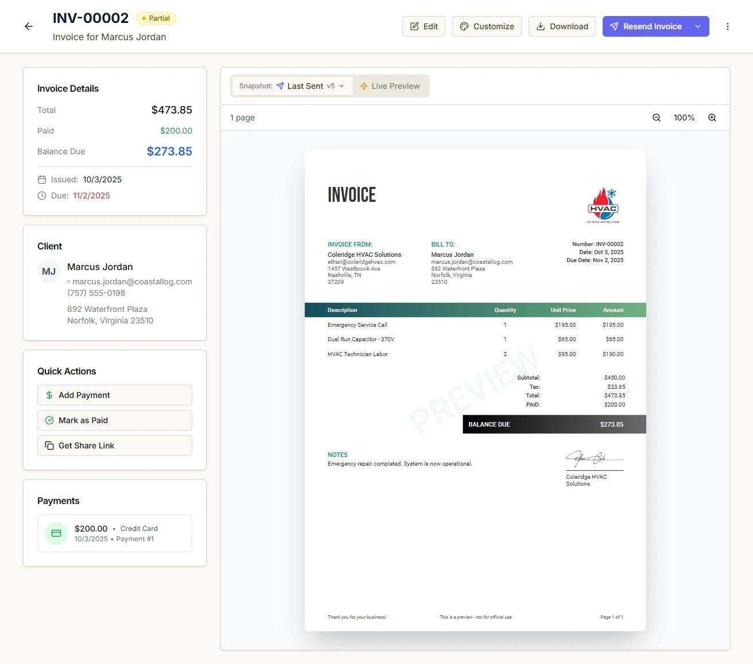The width and height of the screenshot is (753, 664).
Task: Expand the Resend Invoice chevron options
Action: coord(698,26)
